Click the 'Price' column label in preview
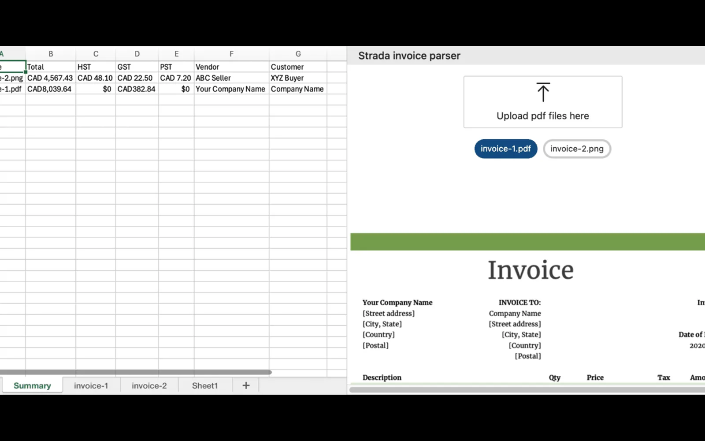 pyautogui.click(x=595, y=377)
